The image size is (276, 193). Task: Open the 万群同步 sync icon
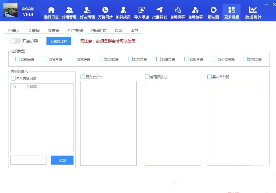tap(105, 10)
